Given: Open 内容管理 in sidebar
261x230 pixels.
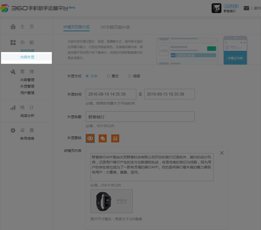Looking at the screenshot, I should point(27,80).
